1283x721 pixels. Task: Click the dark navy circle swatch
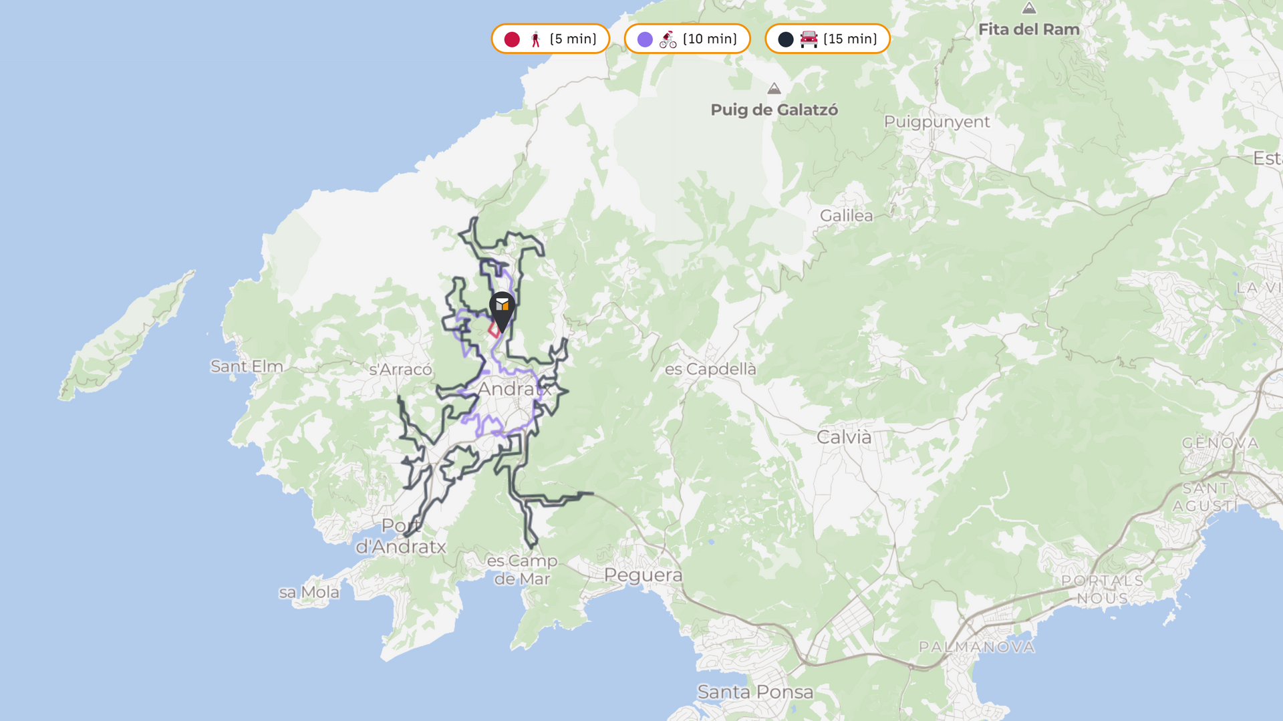(x=786, y=39)
